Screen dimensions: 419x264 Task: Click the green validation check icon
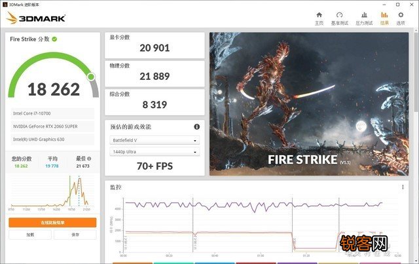(54, 39)
